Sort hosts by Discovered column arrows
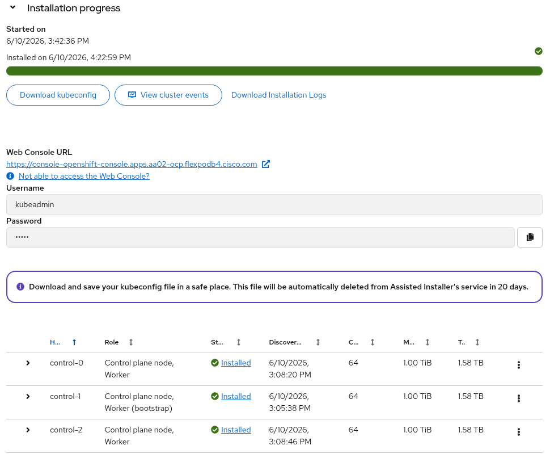The height and width of the screenshot is (458, 550). point(318,342)
